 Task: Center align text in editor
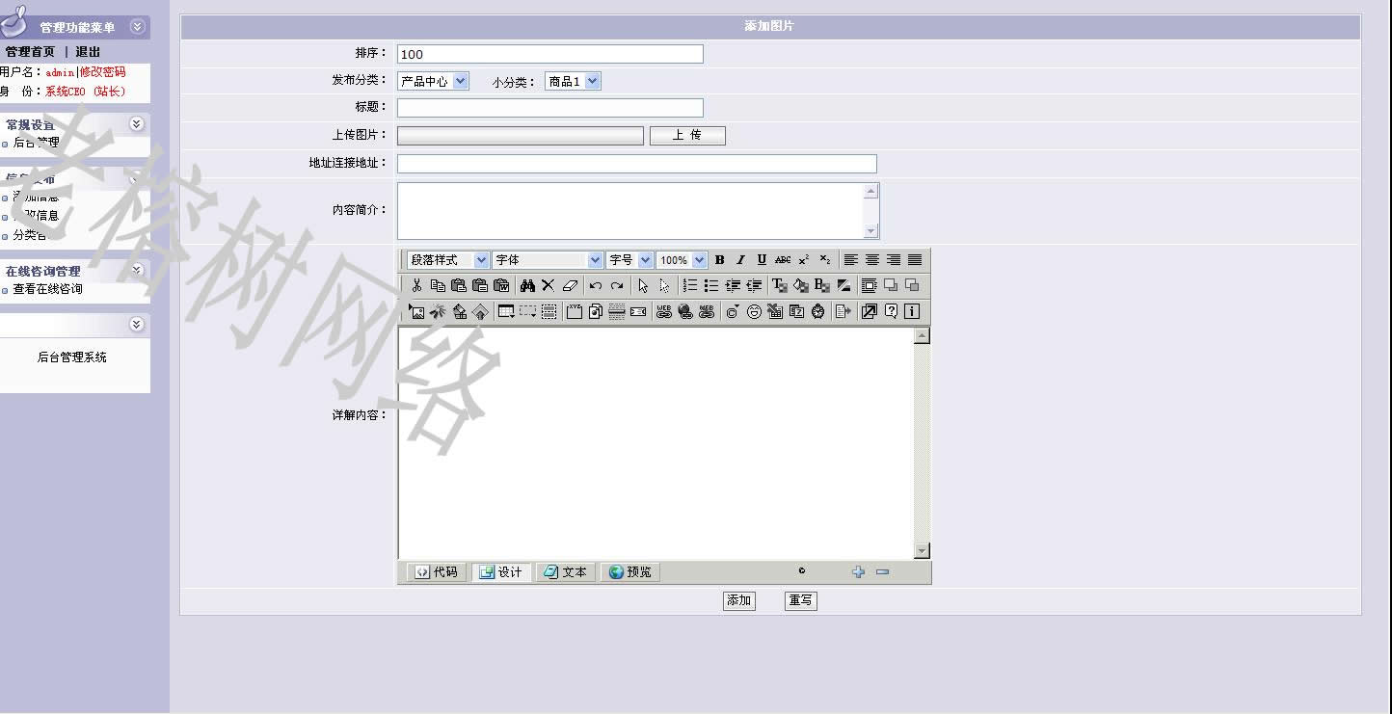(872, 260)
